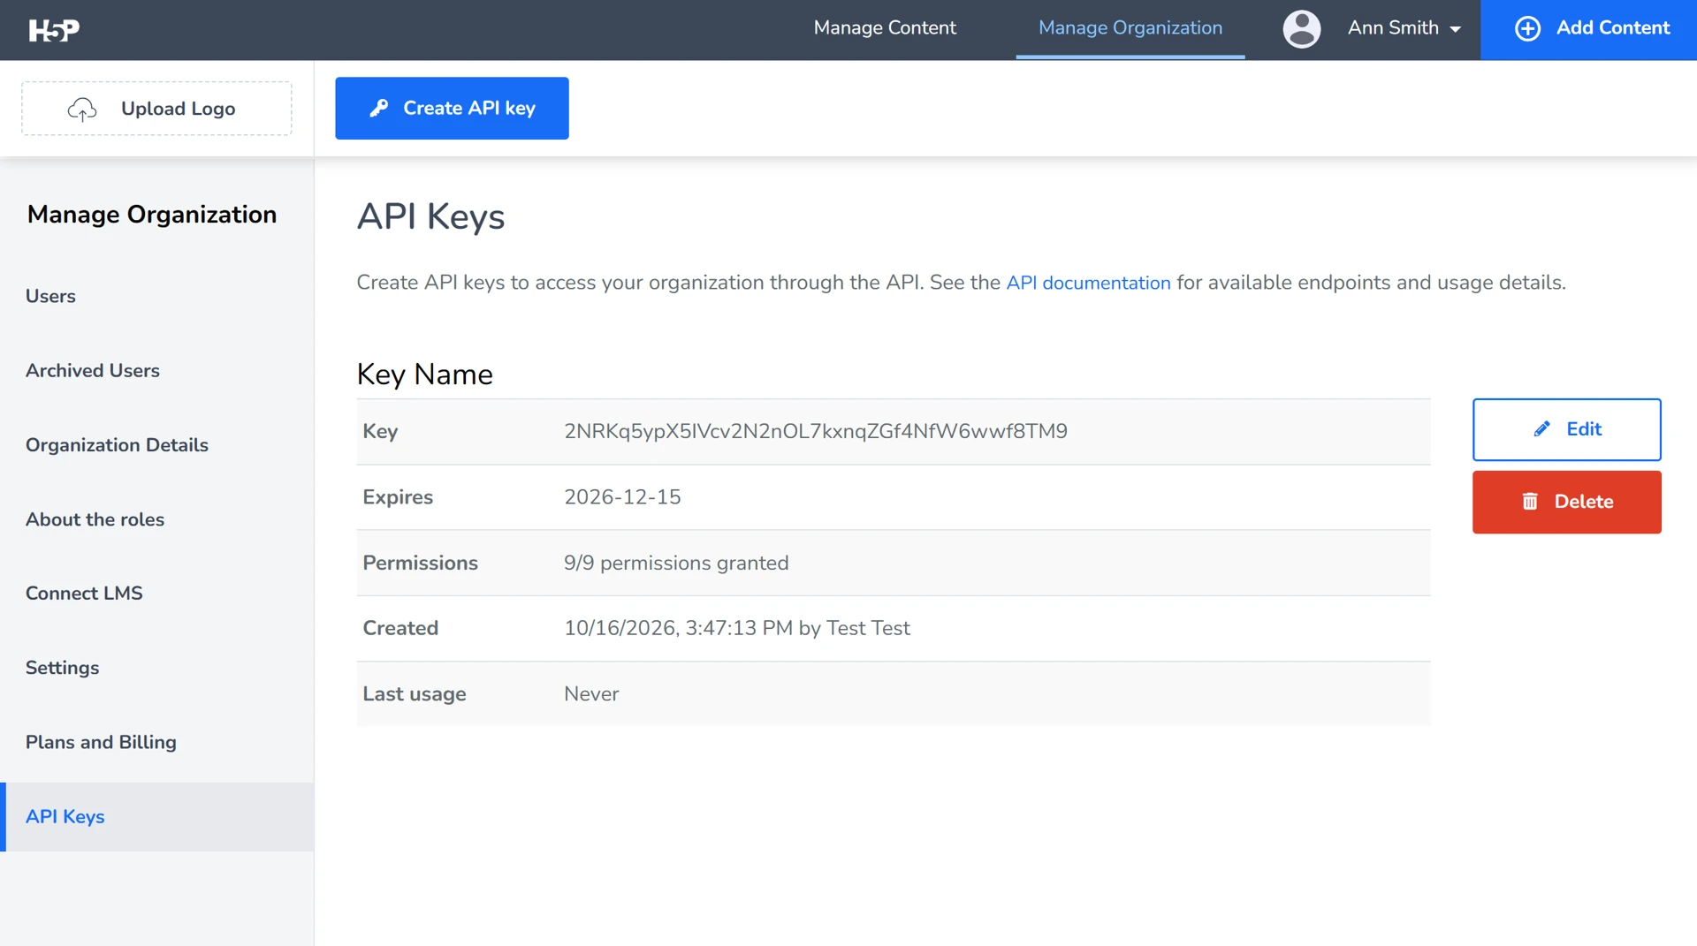Click the key icon in Create API key

click(x=379, y=108)
